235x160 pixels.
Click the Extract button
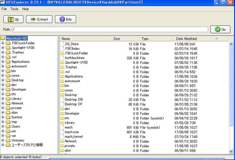point(39,19)
